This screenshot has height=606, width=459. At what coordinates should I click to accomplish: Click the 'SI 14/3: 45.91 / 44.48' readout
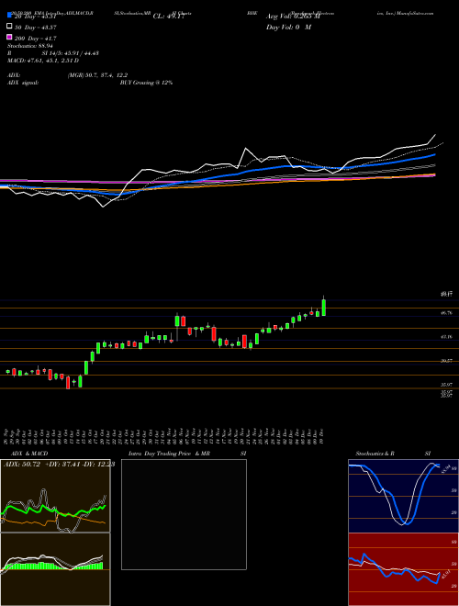tap(71, 53)
